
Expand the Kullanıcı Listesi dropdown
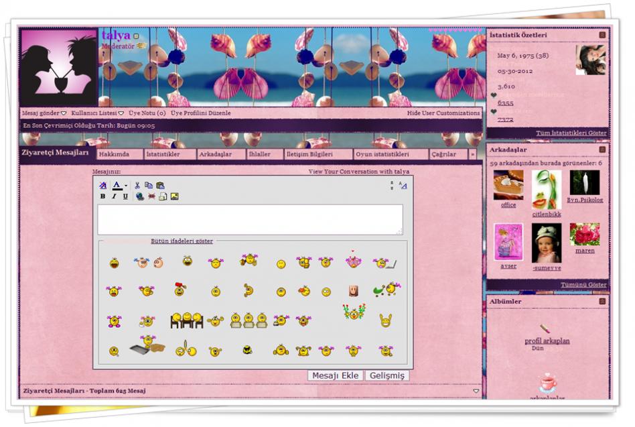click(98, 113)
